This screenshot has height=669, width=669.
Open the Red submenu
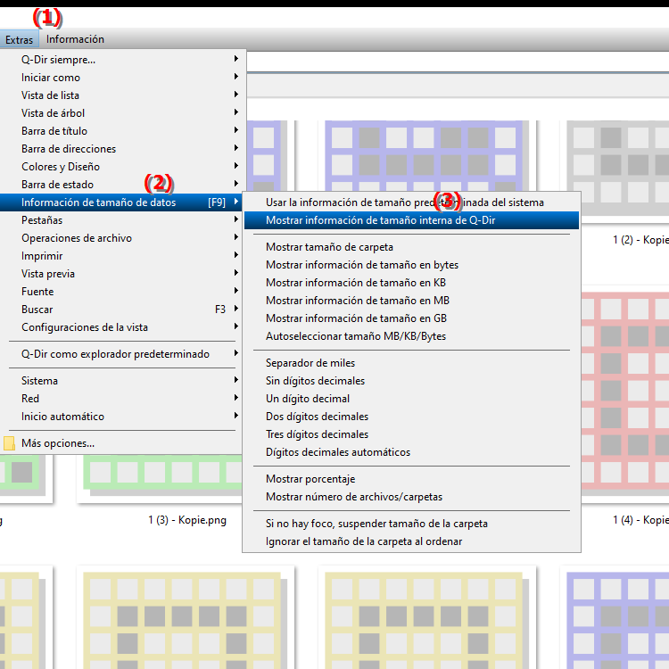pyautogui.click(x=122, y=399)
